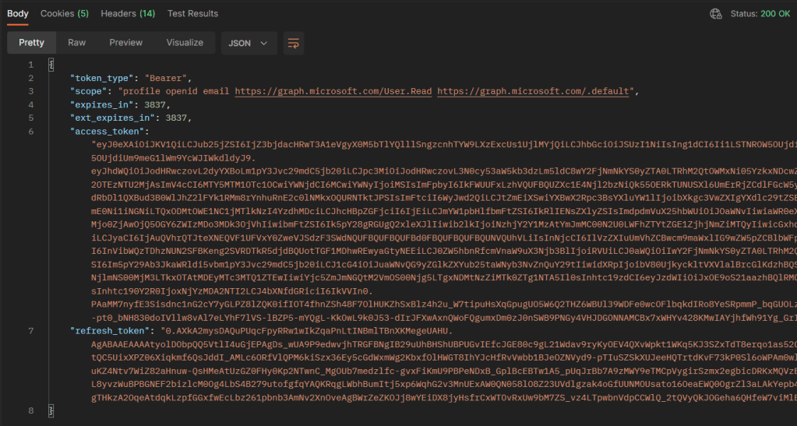Open the graph.microsoft.com/.default link
The image size is (797, 426).
pos(534,91)
